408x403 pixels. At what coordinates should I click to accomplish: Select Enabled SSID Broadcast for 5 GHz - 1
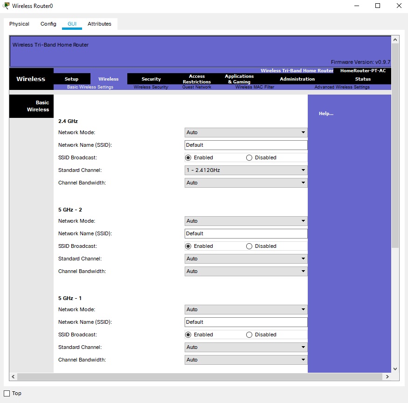[x=188, y=335]
